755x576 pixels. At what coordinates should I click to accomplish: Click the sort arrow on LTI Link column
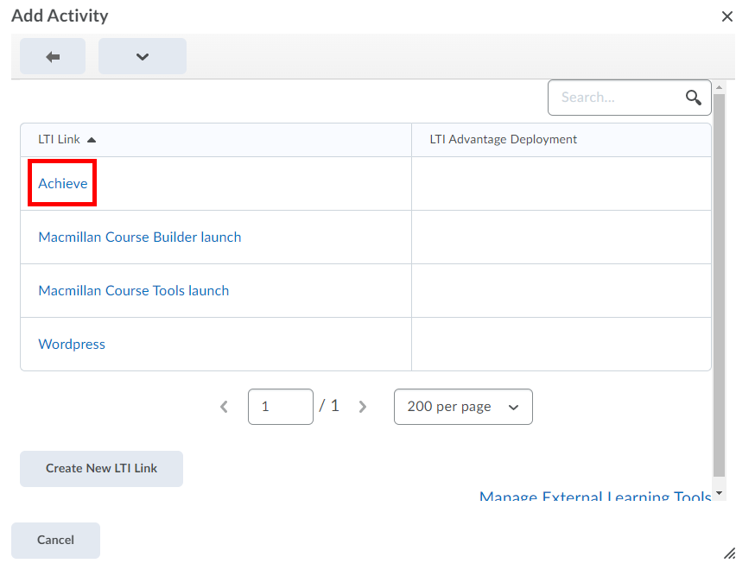point(92,138)
